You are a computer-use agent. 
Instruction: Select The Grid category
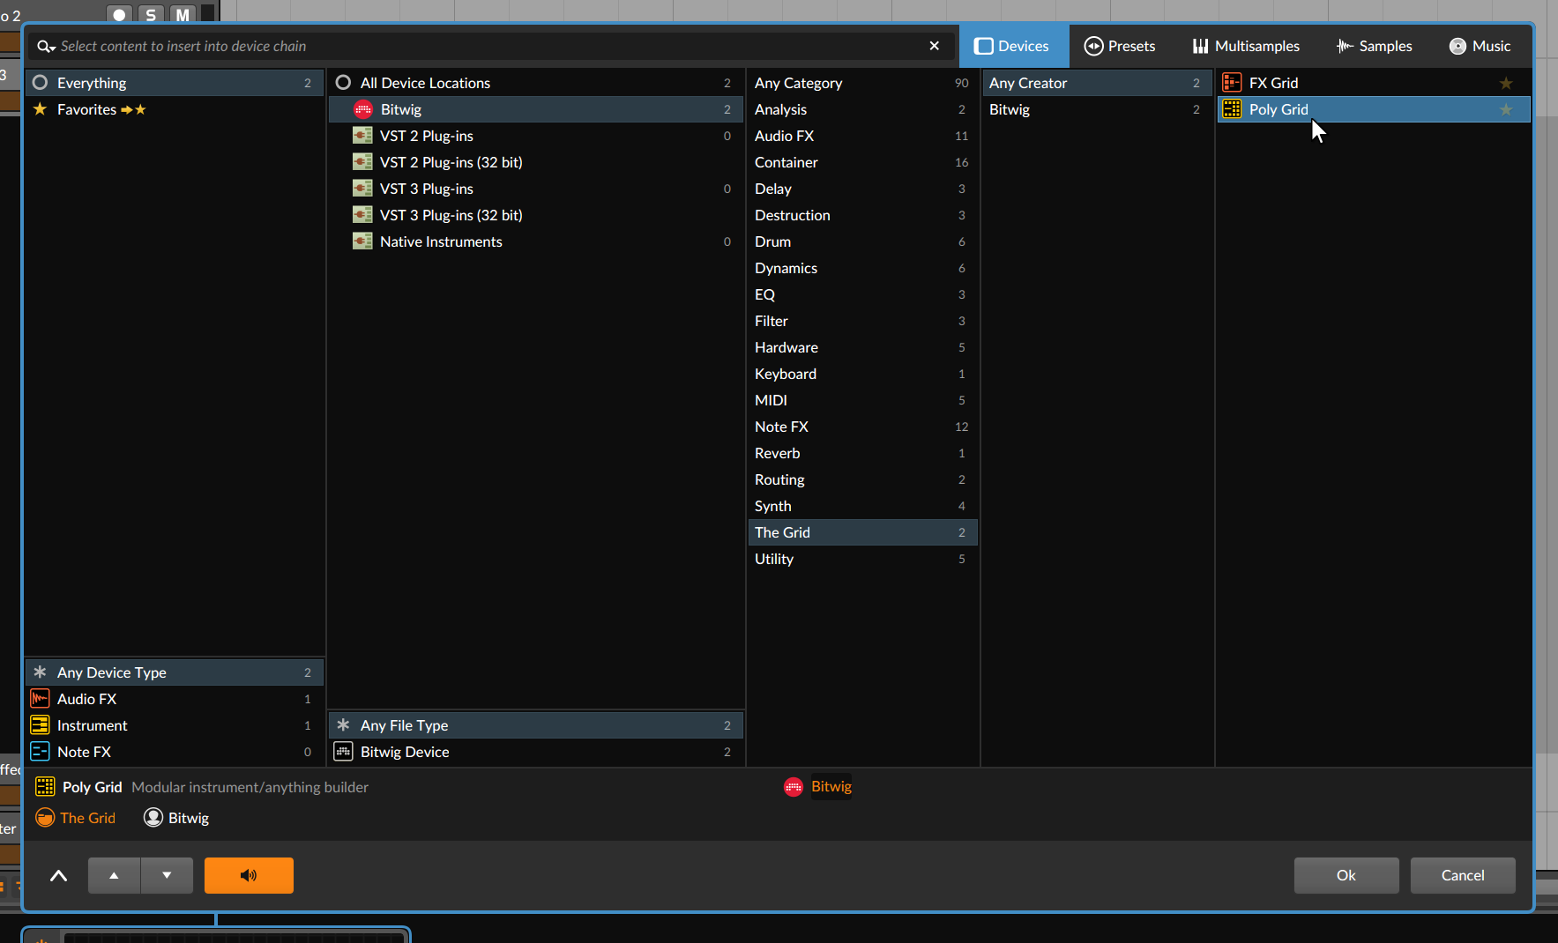[x=862, y=532]
